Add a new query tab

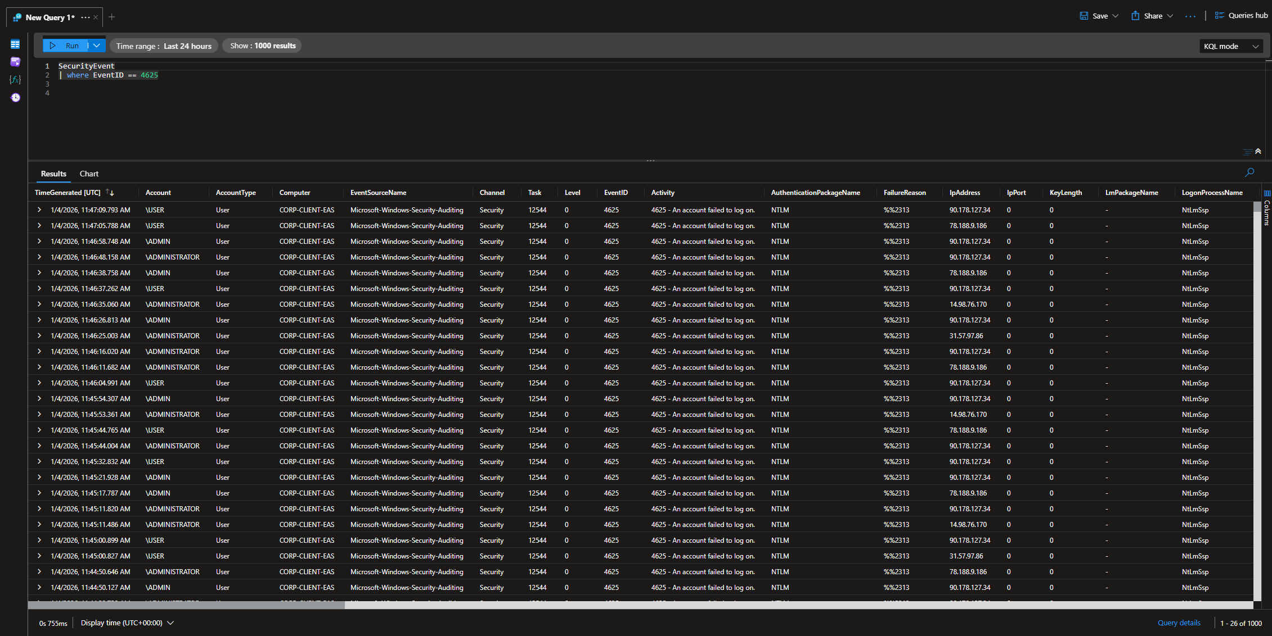(112, 17)
